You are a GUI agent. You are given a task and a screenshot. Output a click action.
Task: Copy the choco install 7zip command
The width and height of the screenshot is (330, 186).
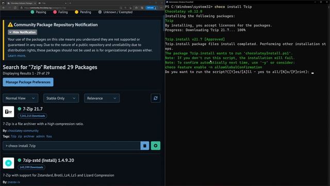[x=144, y=146]
